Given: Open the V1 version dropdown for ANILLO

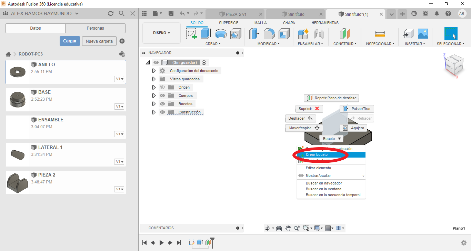Looking at the screenshot, I should (x=120, y=79).
